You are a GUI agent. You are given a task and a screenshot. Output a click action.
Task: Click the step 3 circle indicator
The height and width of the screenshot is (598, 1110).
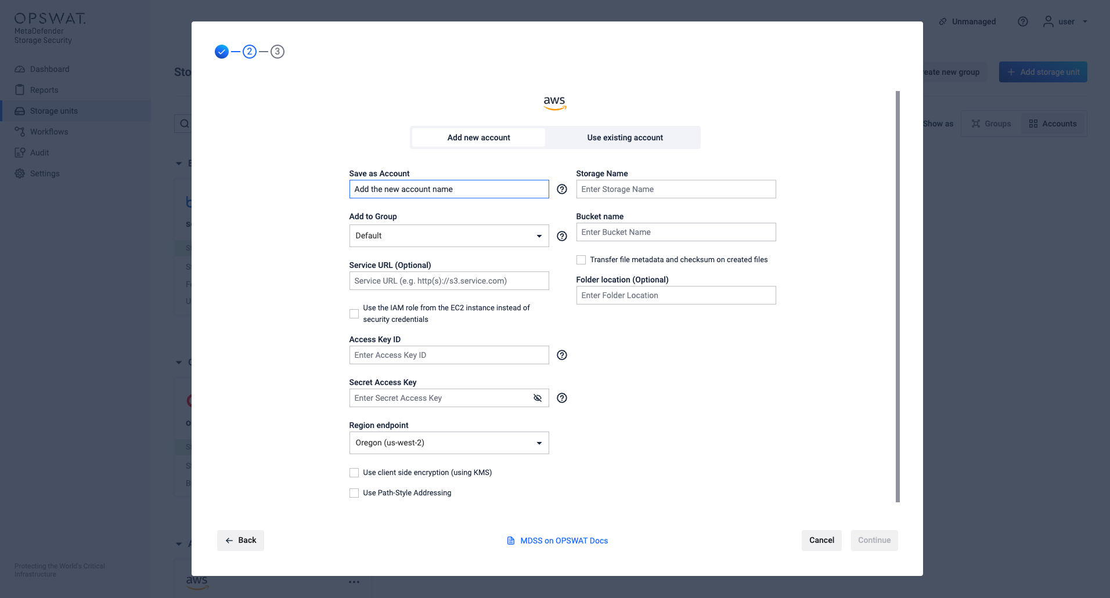[277, 52]
